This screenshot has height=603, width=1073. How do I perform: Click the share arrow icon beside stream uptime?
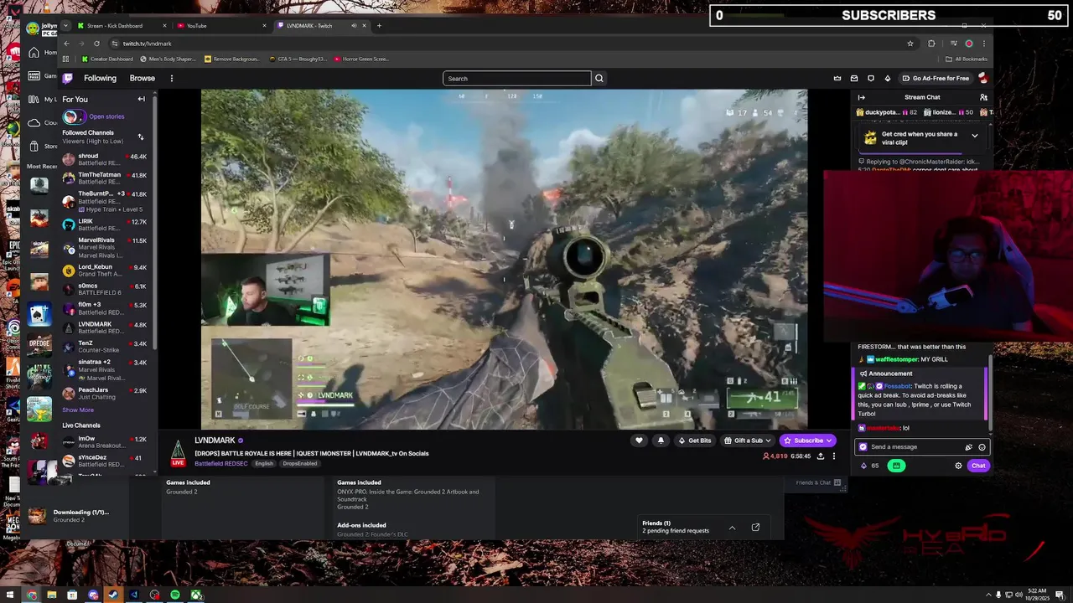click(821, 456)
